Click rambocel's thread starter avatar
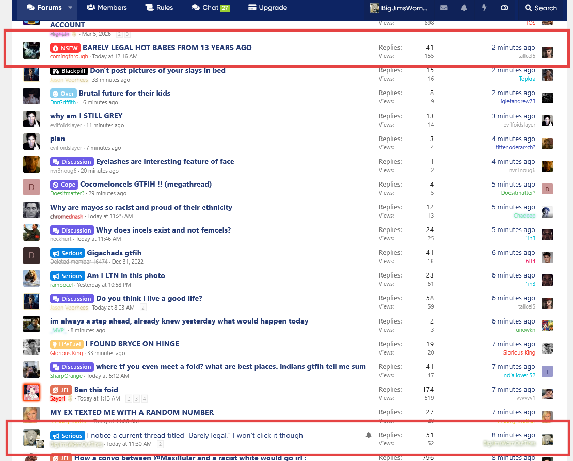573x461 pixels. tap(31, 279)
